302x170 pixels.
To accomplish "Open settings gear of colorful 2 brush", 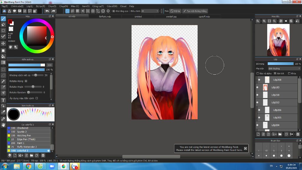I will [x=48, y=151].
